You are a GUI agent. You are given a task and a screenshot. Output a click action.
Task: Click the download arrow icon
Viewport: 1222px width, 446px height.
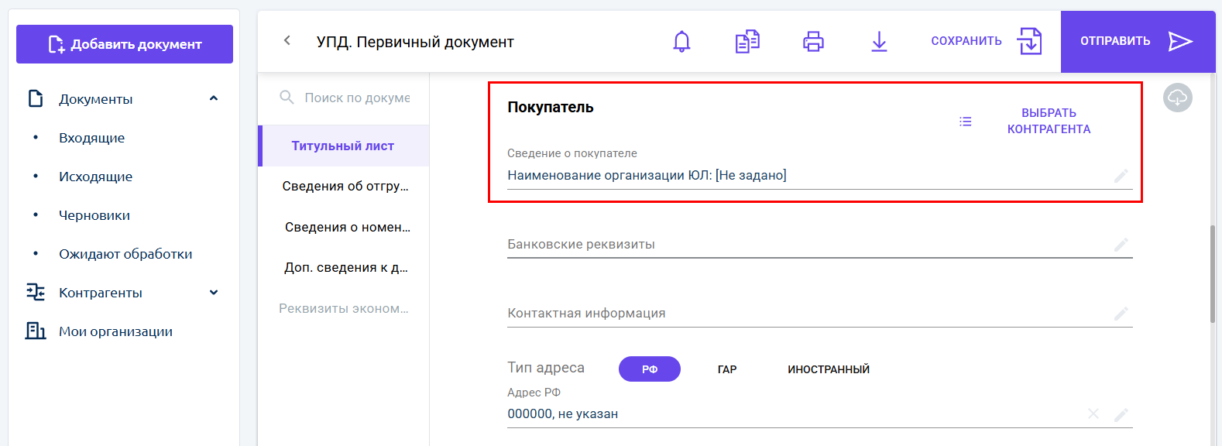pos(879,41)
